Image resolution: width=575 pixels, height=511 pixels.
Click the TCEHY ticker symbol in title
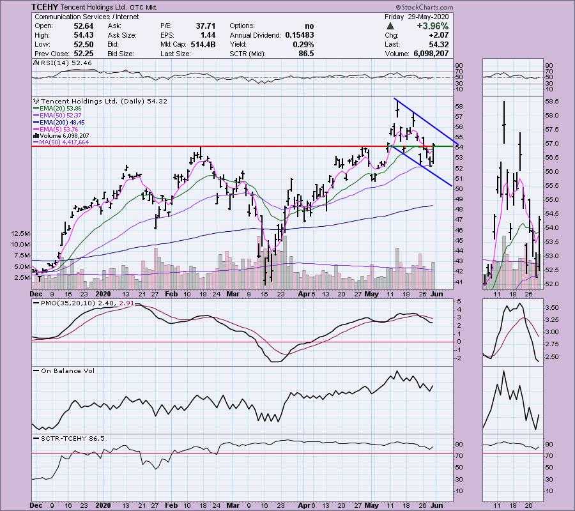point(43,7)
